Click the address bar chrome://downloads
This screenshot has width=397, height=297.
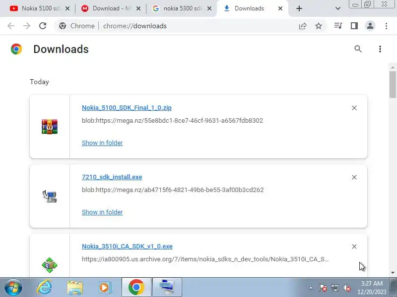tap(134, 26)
